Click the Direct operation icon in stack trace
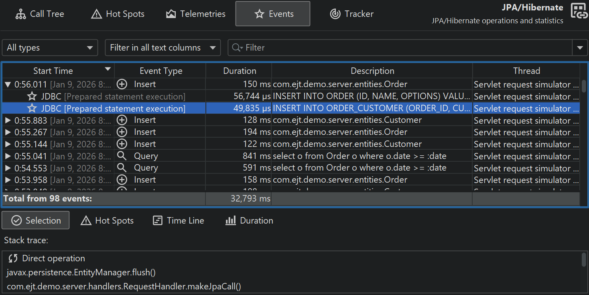The width and height of the screenshot is (589, 295). pos(13,258)
